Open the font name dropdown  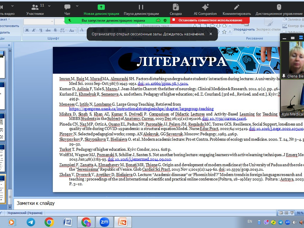(x=52, y=21)
